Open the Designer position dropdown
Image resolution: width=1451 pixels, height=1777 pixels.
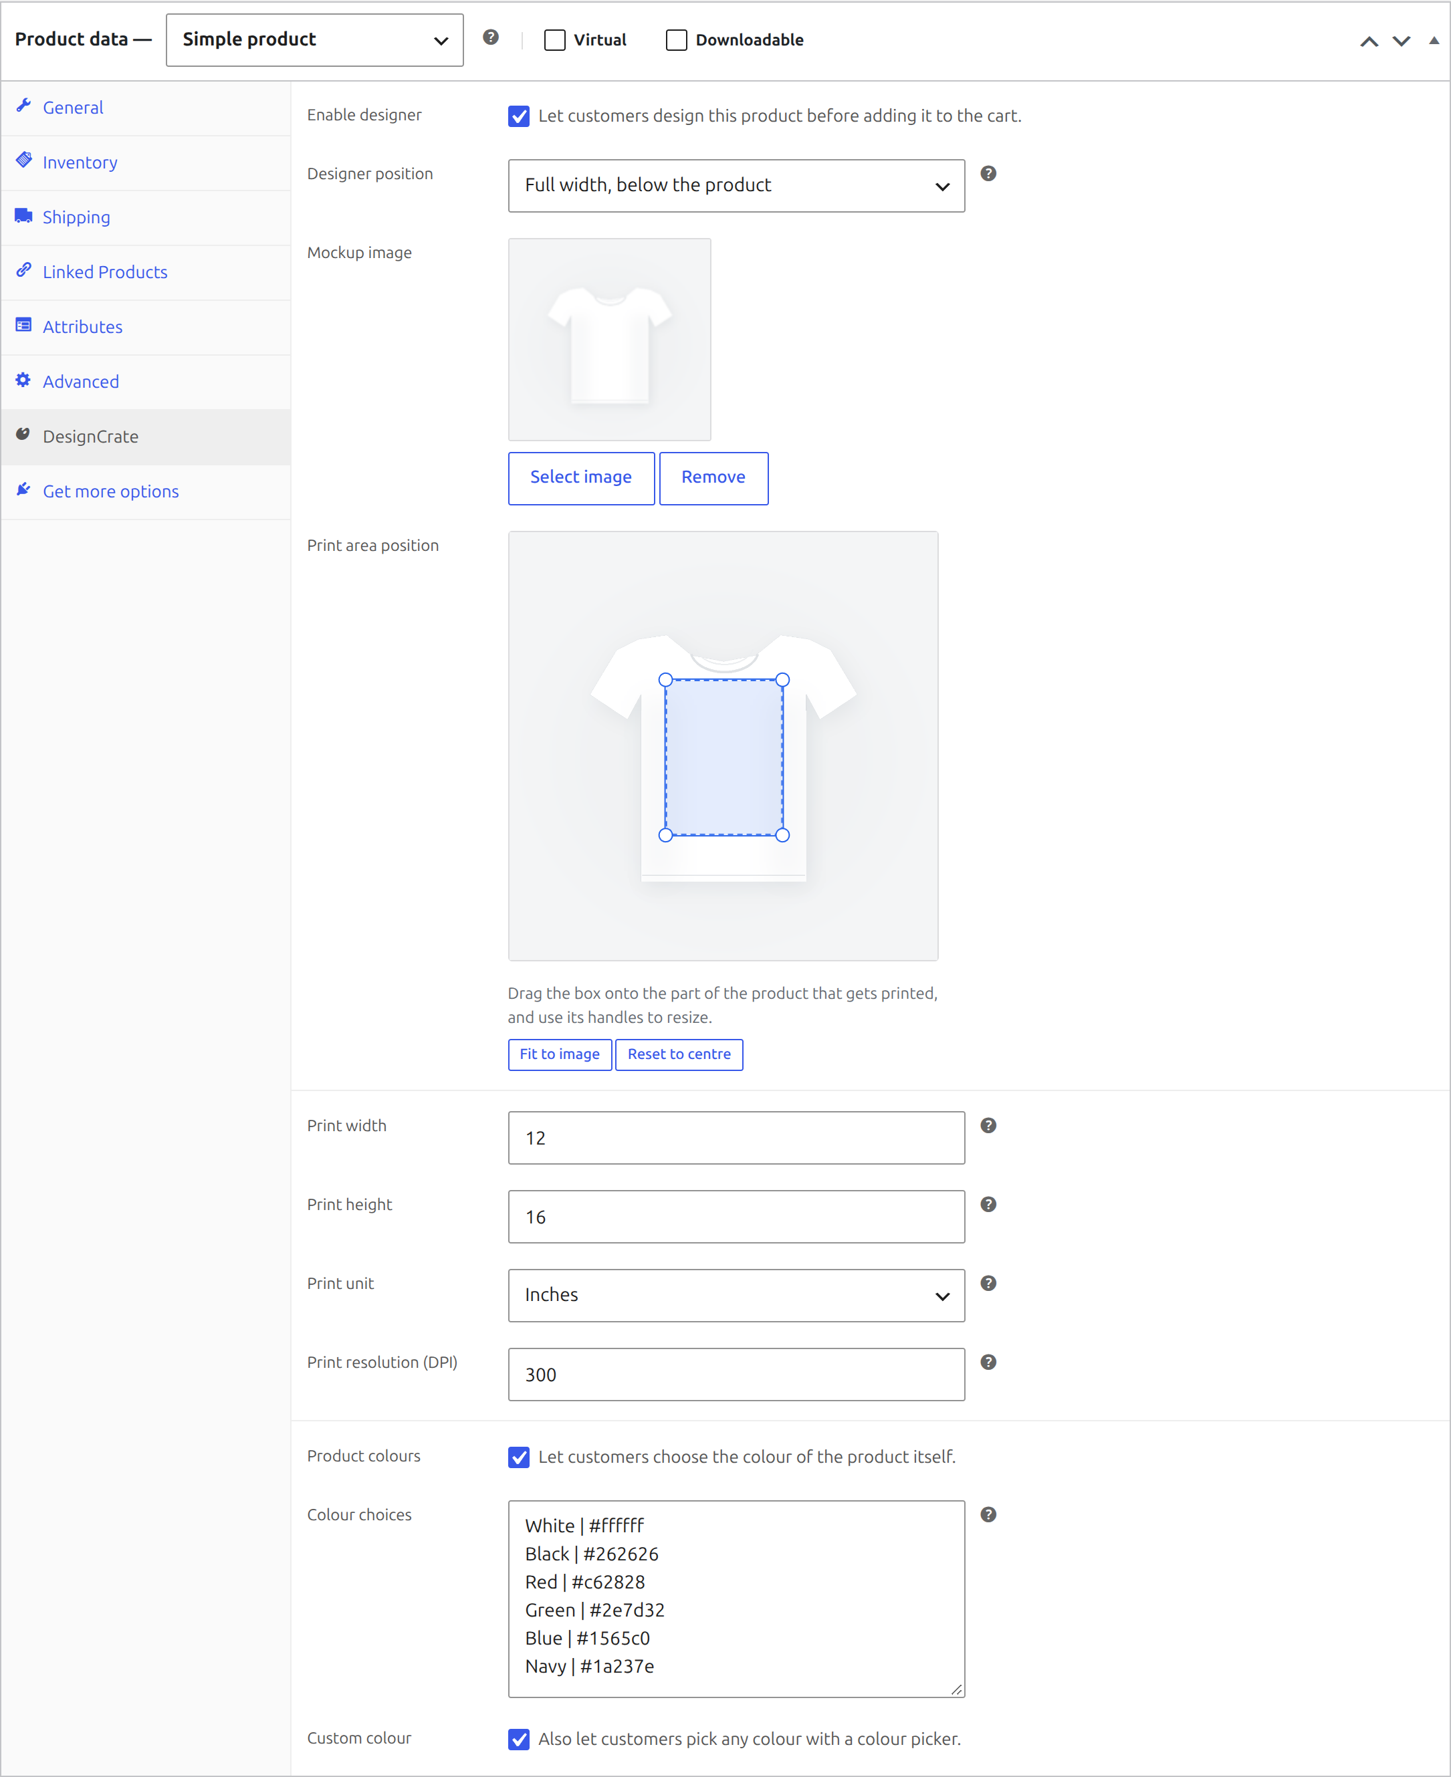(736, 185)
